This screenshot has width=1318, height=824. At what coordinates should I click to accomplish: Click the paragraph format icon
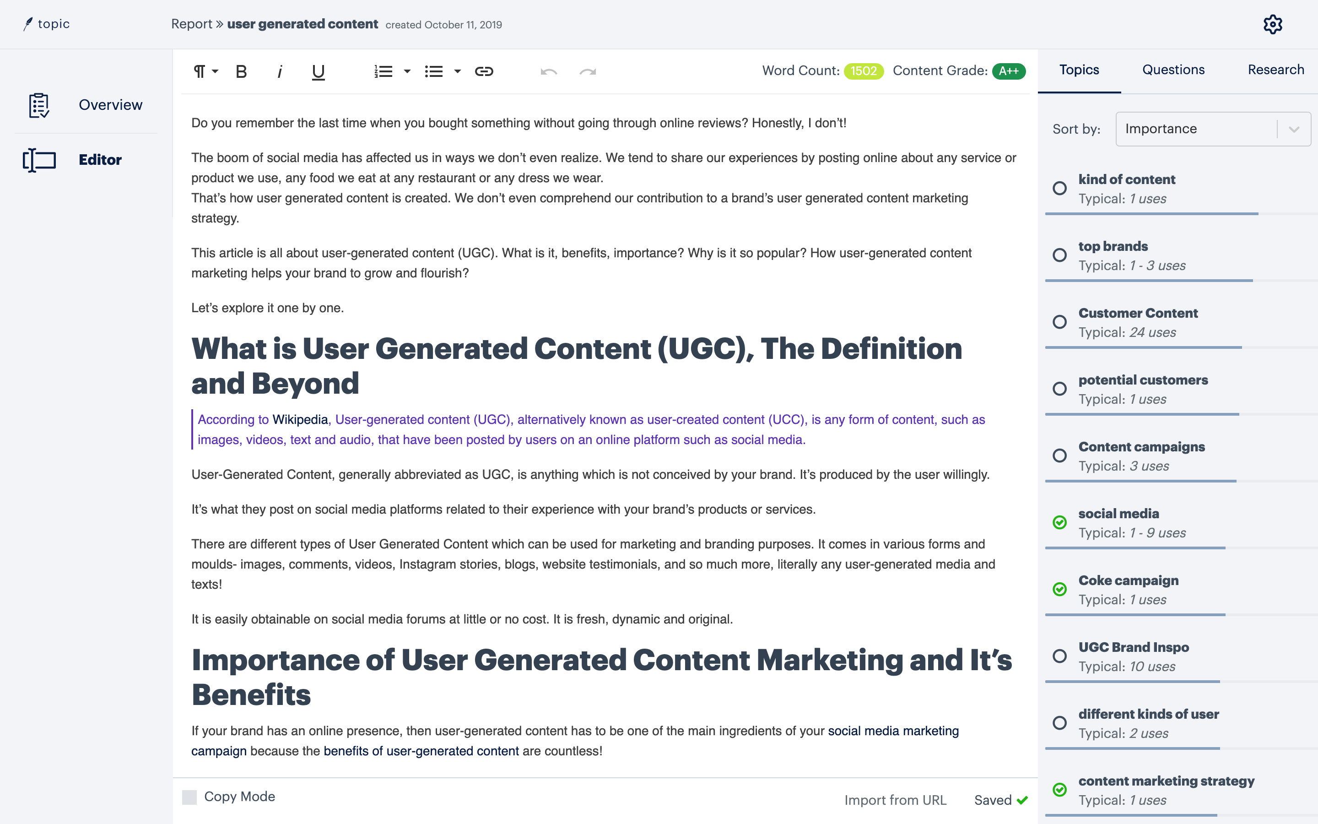(x=200, y=71)
